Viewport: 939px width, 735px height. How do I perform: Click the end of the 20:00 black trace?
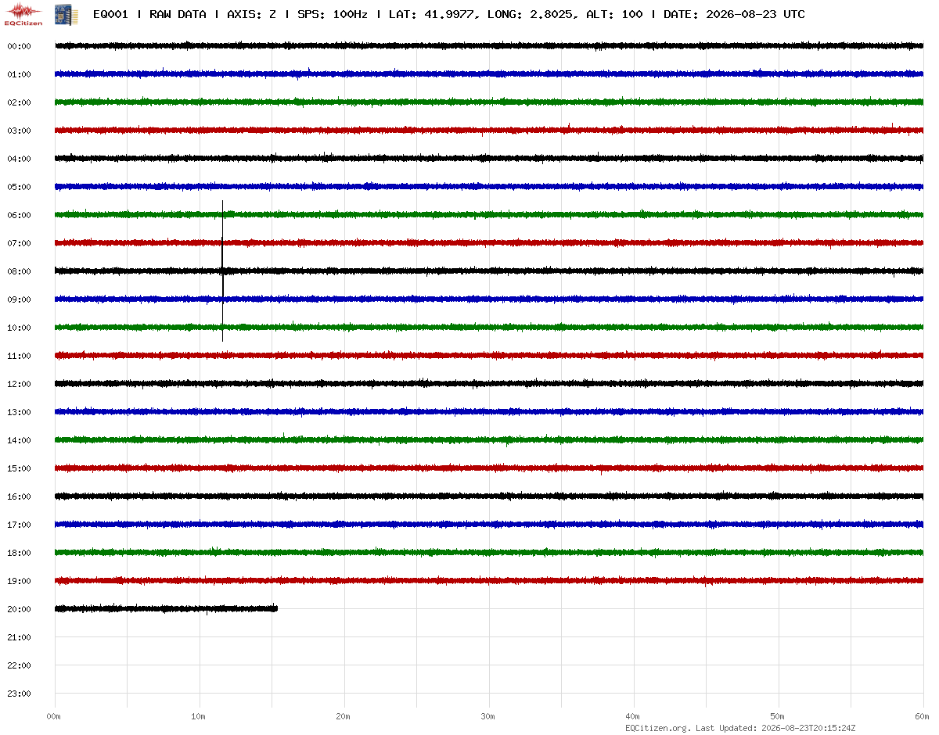click(x=276, y=608)
